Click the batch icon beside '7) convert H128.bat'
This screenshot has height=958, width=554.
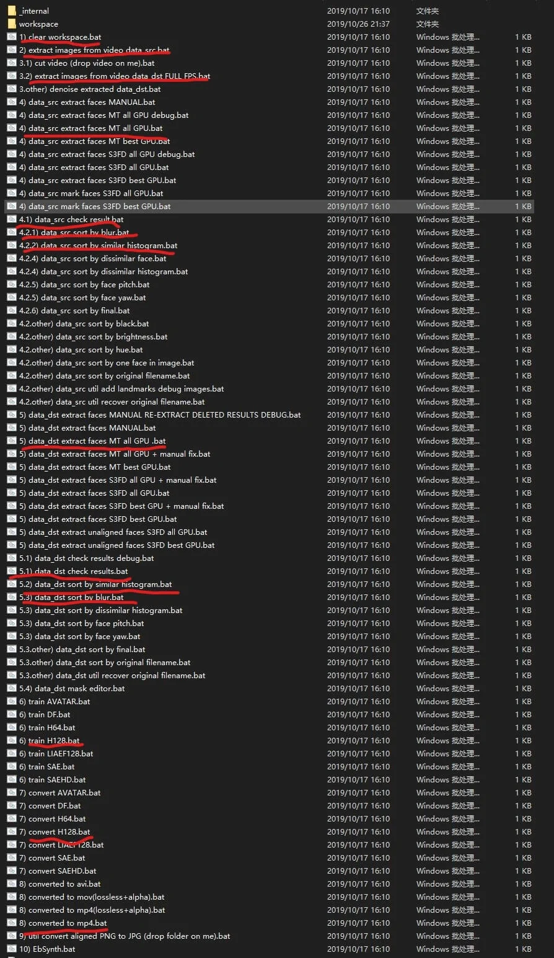[x=12, y=832]
